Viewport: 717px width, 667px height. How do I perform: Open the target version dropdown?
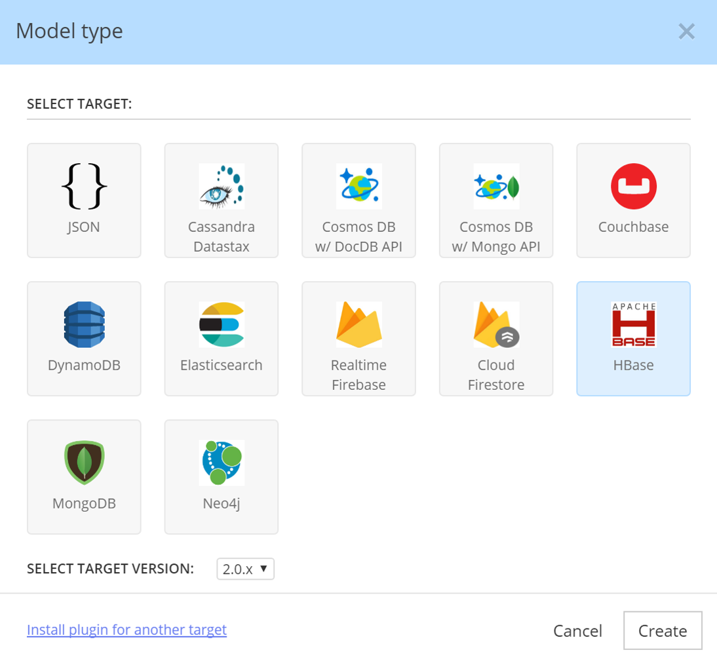[245, 569]
